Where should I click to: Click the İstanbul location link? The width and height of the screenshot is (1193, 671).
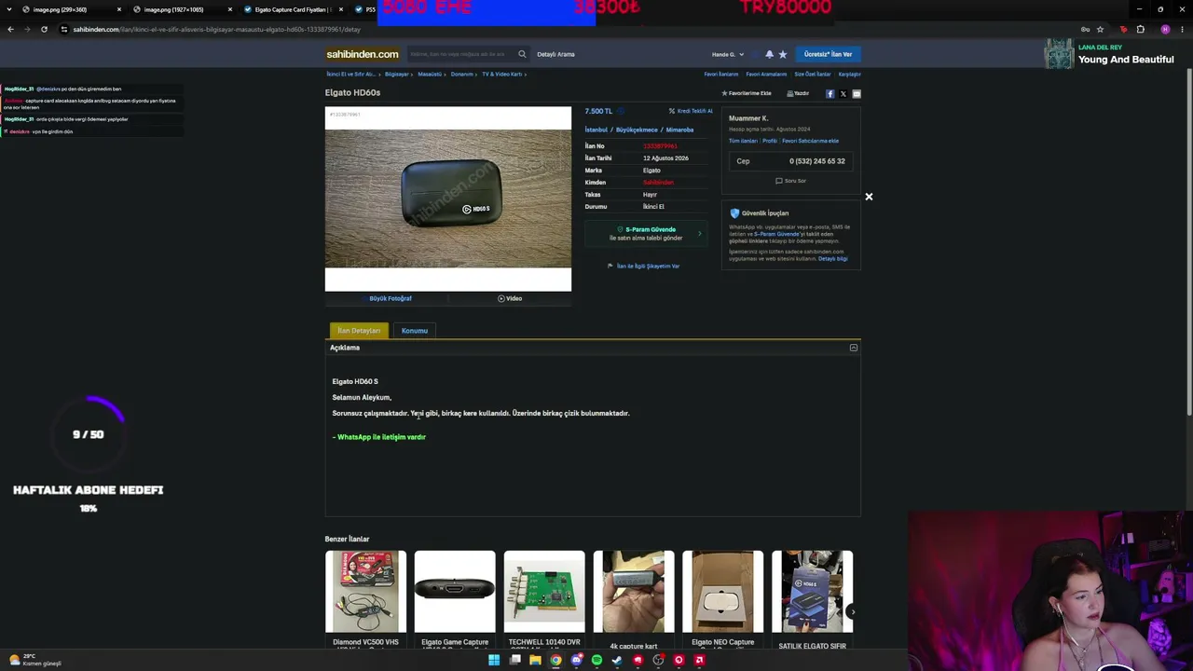pos(596,130)
